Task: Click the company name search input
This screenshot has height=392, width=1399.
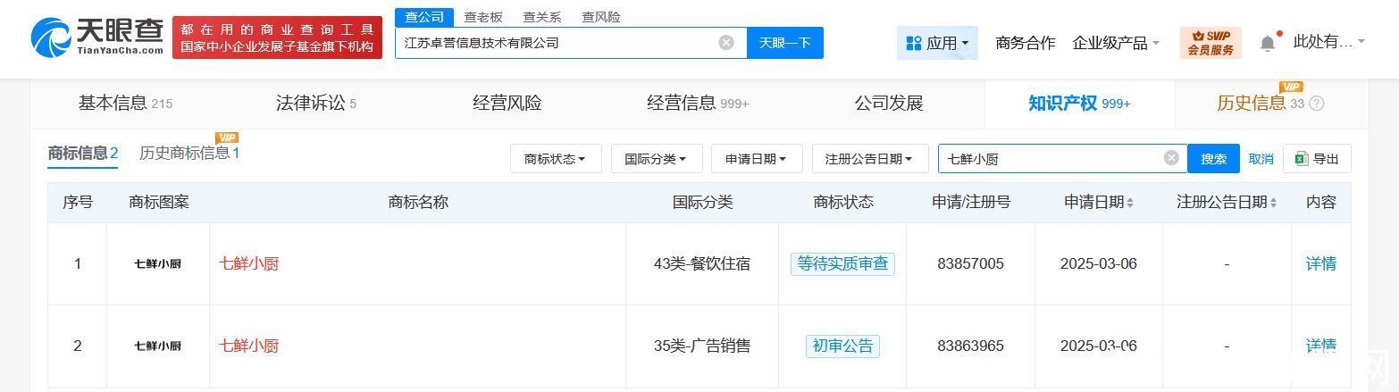Action: (x=554, y=43)
